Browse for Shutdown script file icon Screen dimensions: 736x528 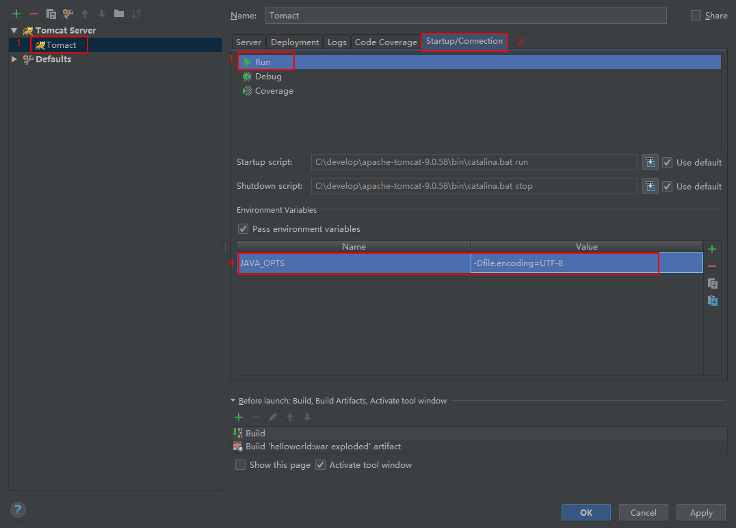click(650, 186)
